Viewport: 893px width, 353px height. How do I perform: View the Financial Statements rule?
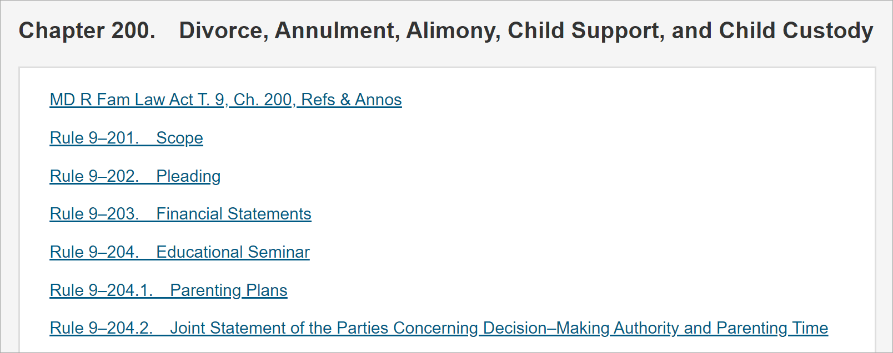(180, 214)
